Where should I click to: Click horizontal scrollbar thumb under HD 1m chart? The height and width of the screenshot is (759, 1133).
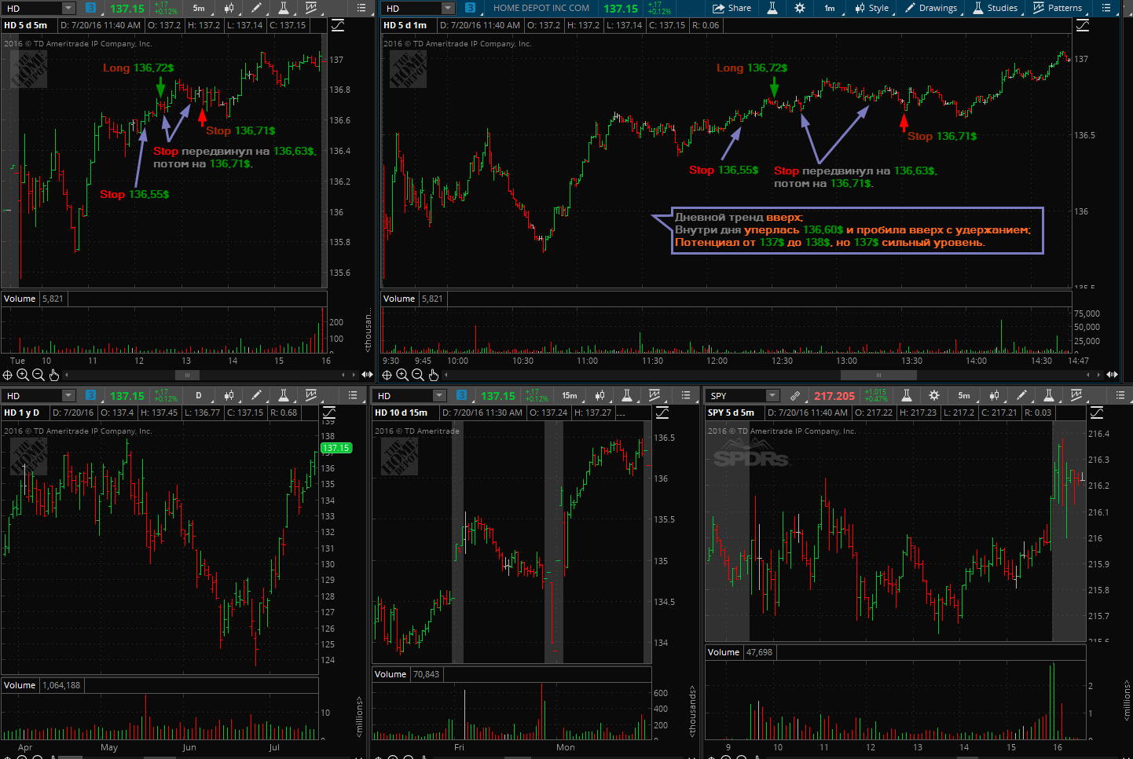tap(878, 375)
